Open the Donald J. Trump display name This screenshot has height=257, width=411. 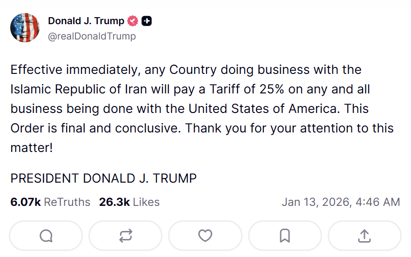[x=86, y=21]
